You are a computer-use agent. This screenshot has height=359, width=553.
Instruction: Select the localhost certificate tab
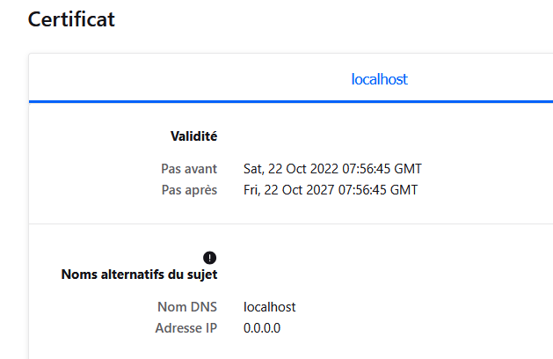pyautogui.click(x=379, y=79)
